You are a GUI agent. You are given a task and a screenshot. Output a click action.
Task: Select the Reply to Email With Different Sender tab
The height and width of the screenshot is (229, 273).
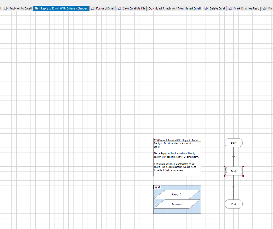[x=61, y=8]
